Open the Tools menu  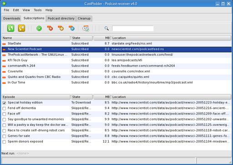pos(38,10)
